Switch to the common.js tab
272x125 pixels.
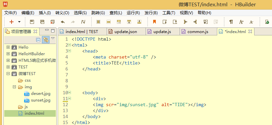pyautogui.click(x=198, y=32)
